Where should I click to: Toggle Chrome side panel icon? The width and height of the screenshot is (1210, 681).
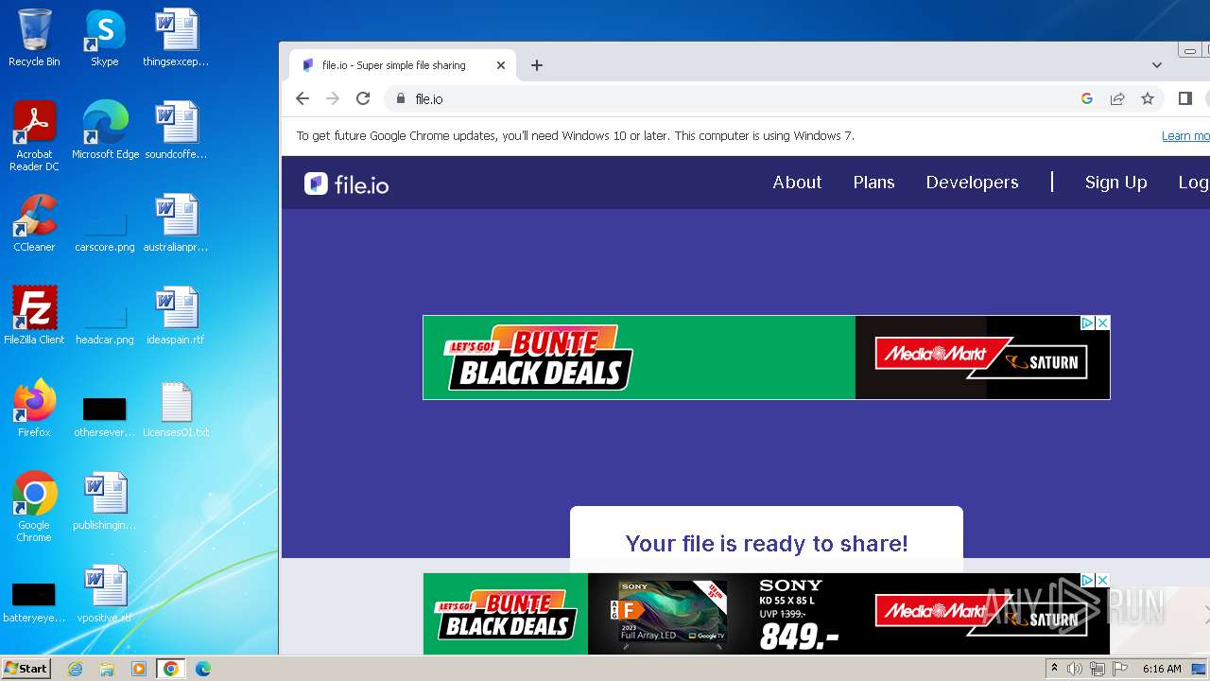coord(1185,98)
